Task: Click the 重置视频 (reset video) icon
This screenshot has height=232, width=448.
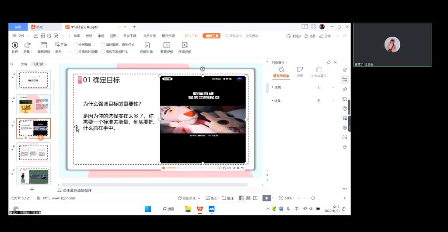Action: point(166,45)
